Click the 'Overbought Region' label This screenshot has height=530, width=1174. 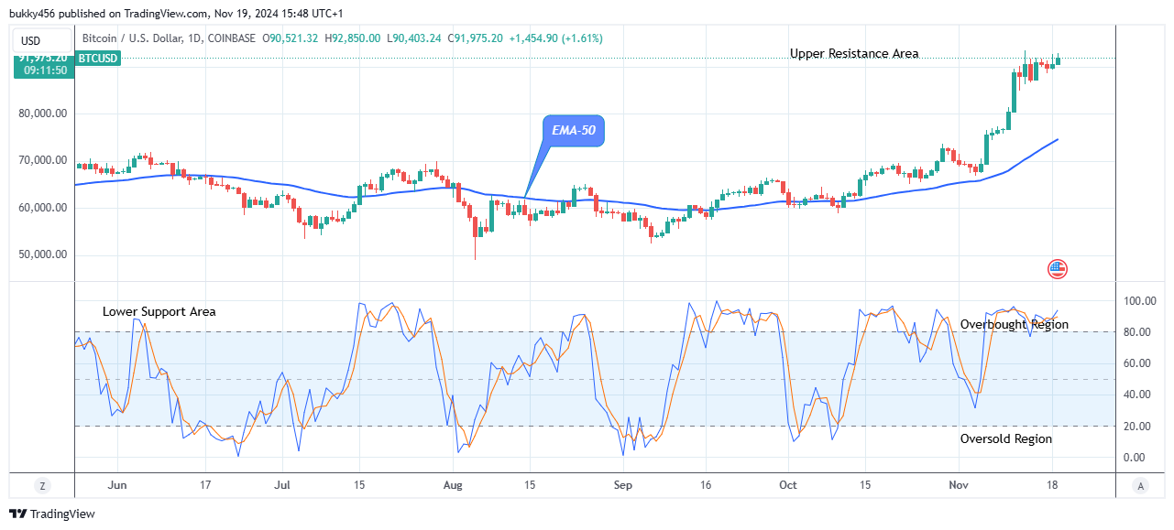[x=1014, y=325]
